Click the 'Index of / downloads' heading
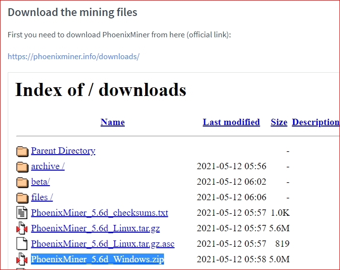Image resolution: width=340 pixels, height=270 pixels. [x=101, y=90]
